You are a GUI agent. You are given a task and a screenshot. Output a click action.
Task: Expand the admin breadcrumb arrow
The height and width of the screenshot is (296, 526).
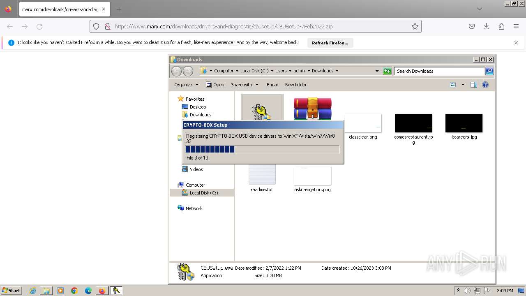click(x=309, y=71)
